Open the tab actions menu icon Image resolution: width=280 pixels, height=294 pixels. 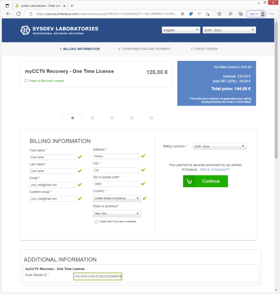click(7, 6)
